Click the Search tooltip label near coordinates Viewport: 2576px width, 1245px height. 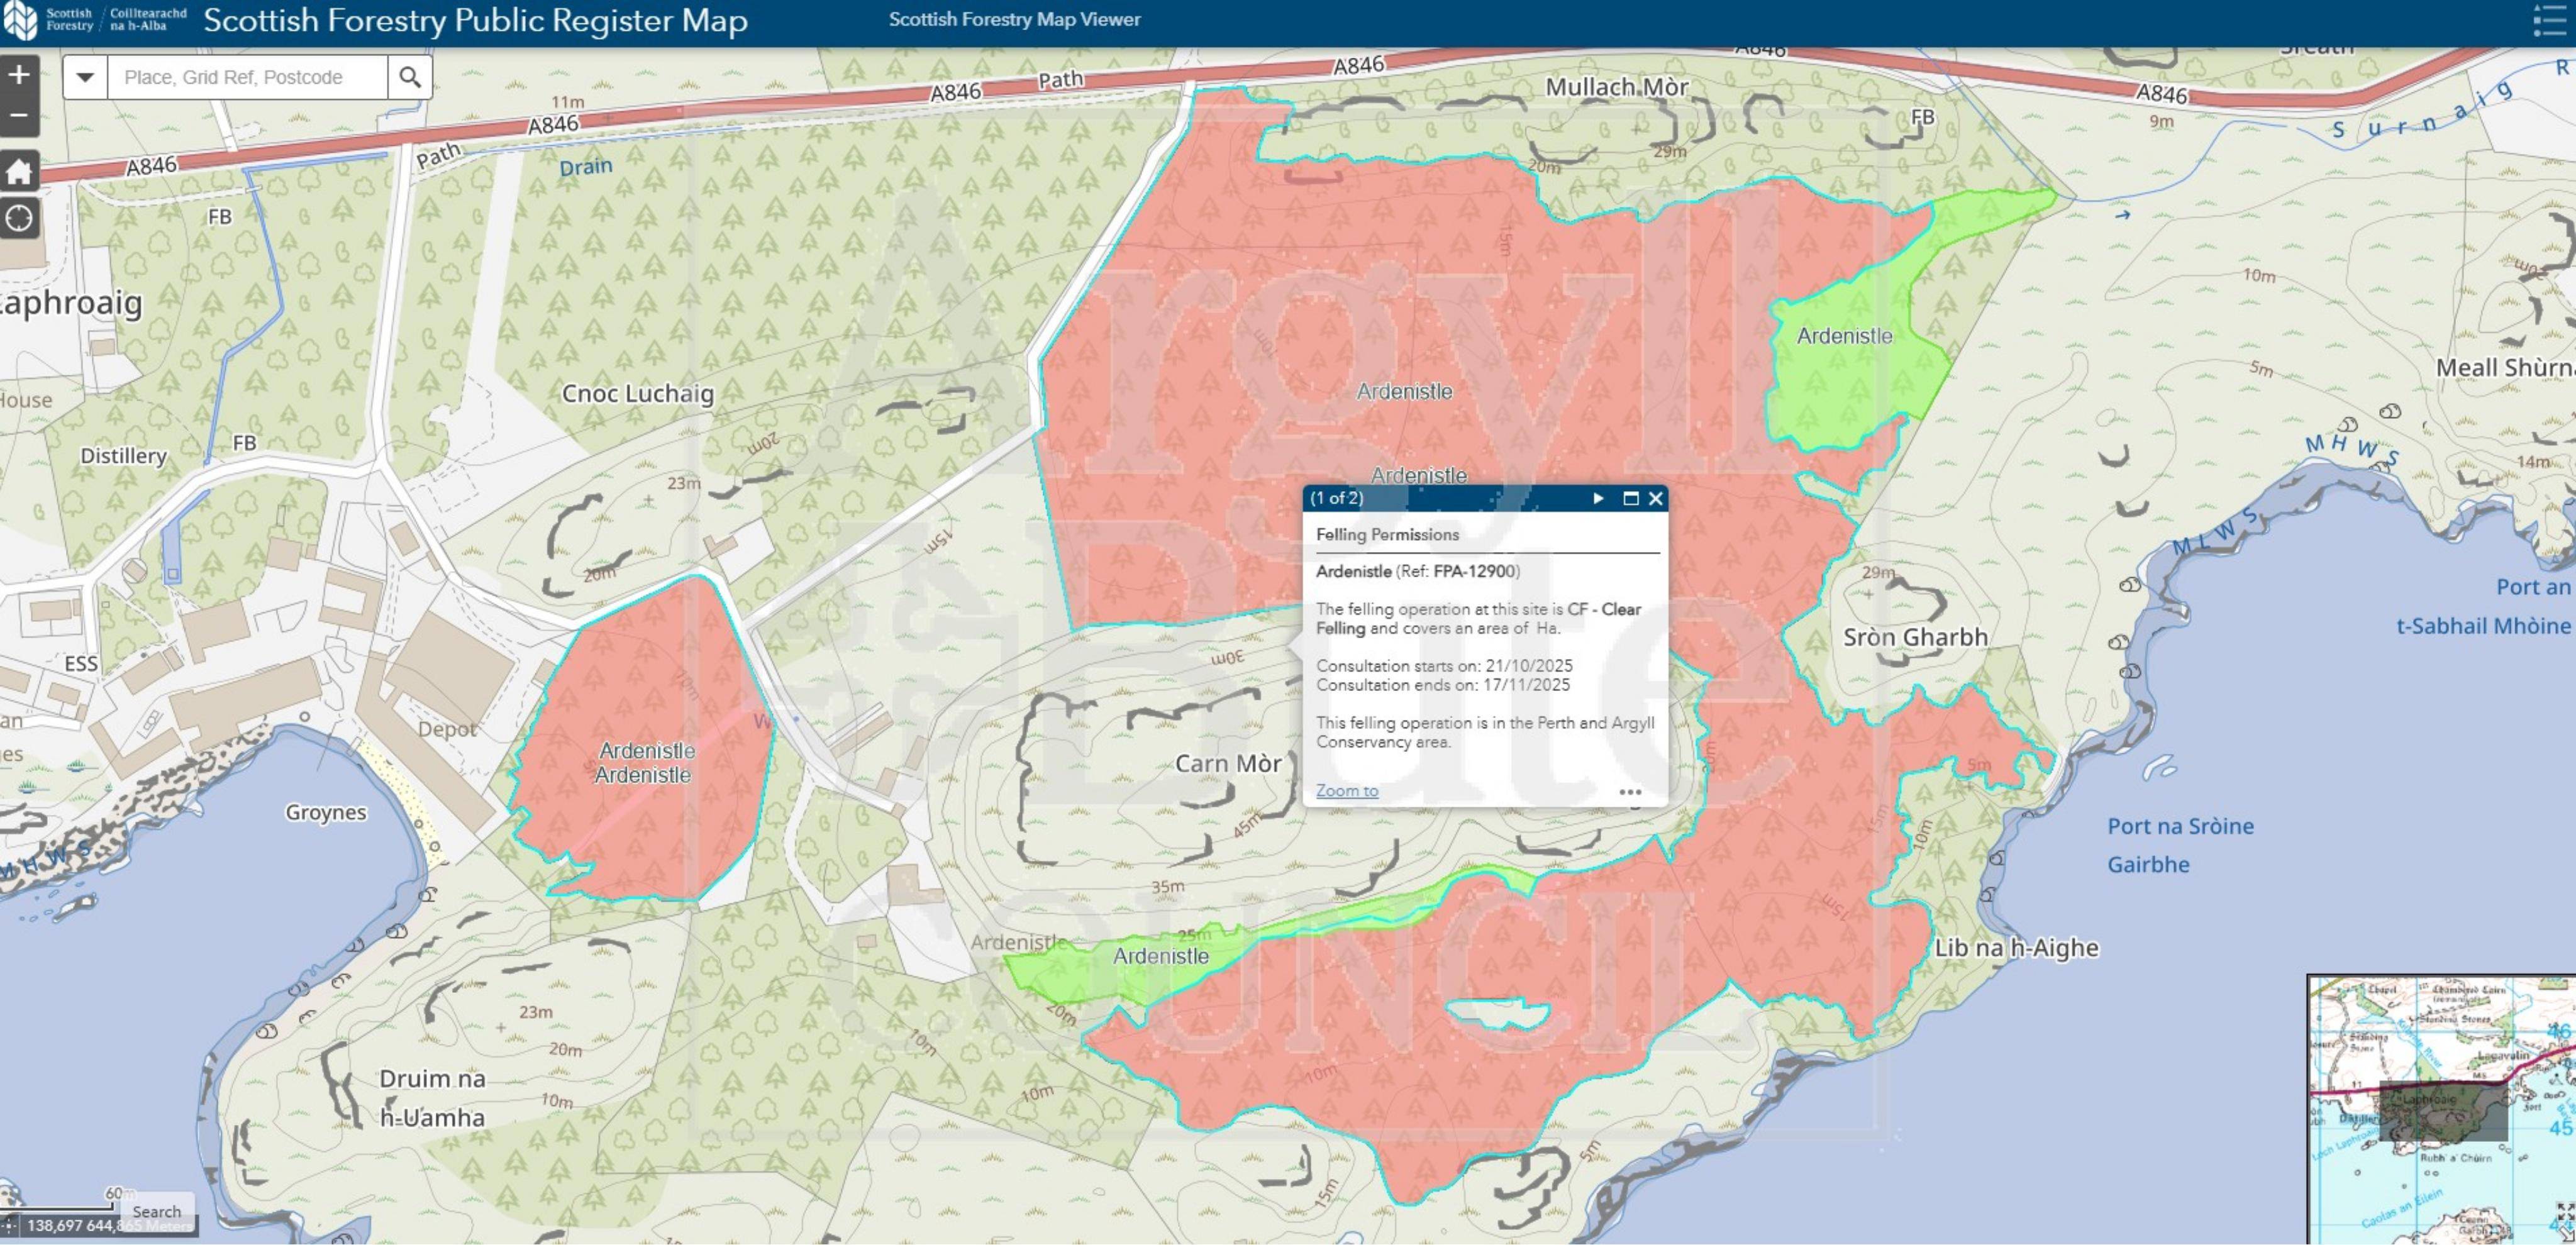point(157,1211)
